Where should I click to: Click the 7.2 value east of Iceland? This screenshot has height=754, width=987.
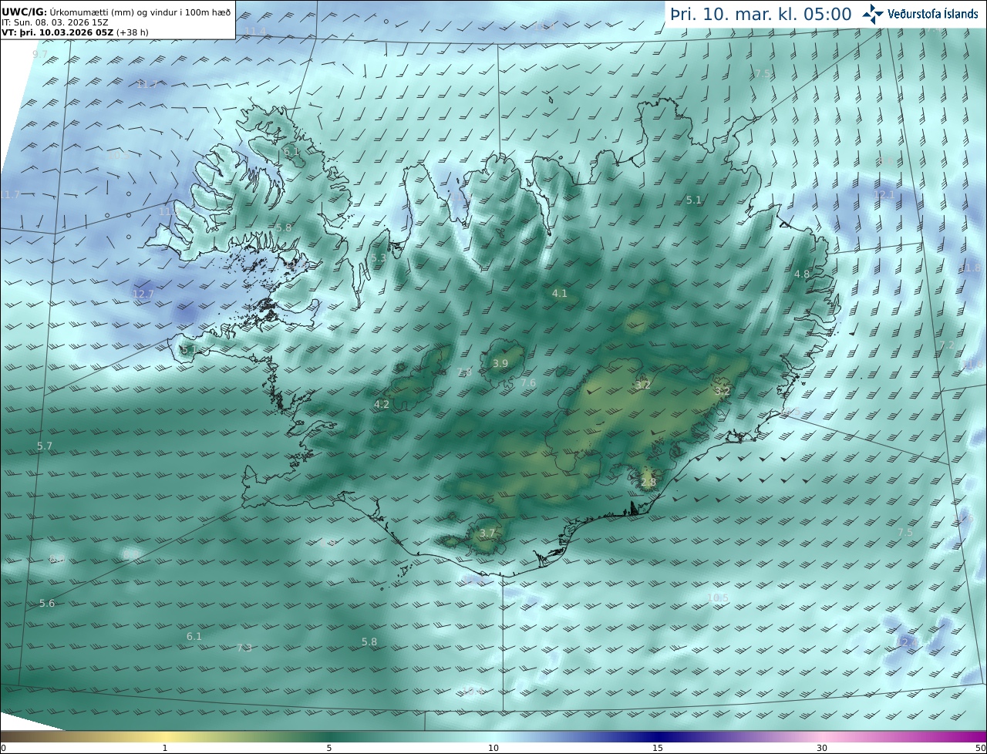click(x=947, y=345)
